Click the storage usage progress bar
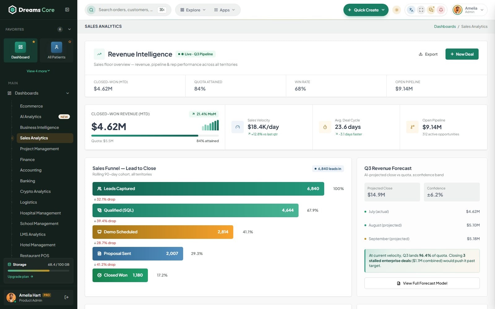Screen dimensions: 495x309 pos(38,271)
